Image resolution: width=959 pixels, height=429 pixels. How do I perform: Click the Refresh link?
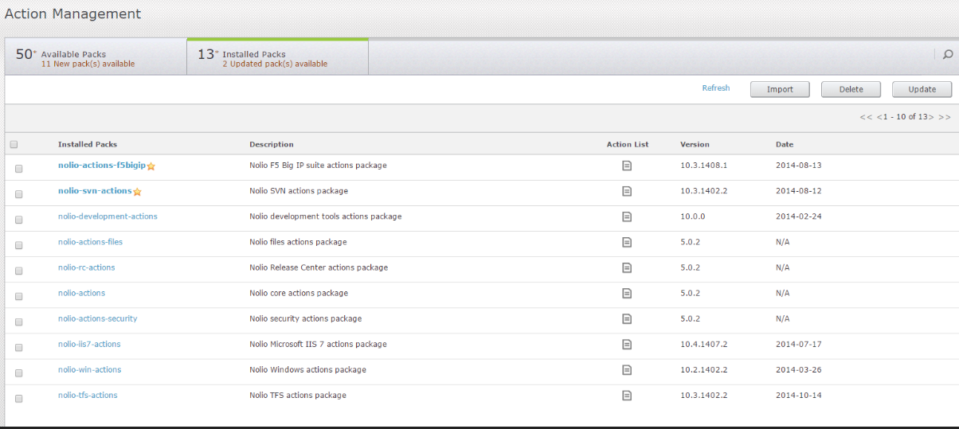coord(715,88)
